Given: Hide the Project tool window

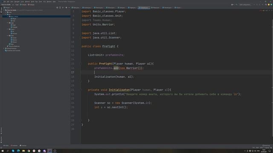Looking at the screenshot, I should point(69,8).
